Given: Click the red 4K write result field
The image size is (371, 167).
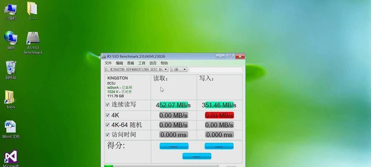Looking at the screenshot, I should click(220, 115).
